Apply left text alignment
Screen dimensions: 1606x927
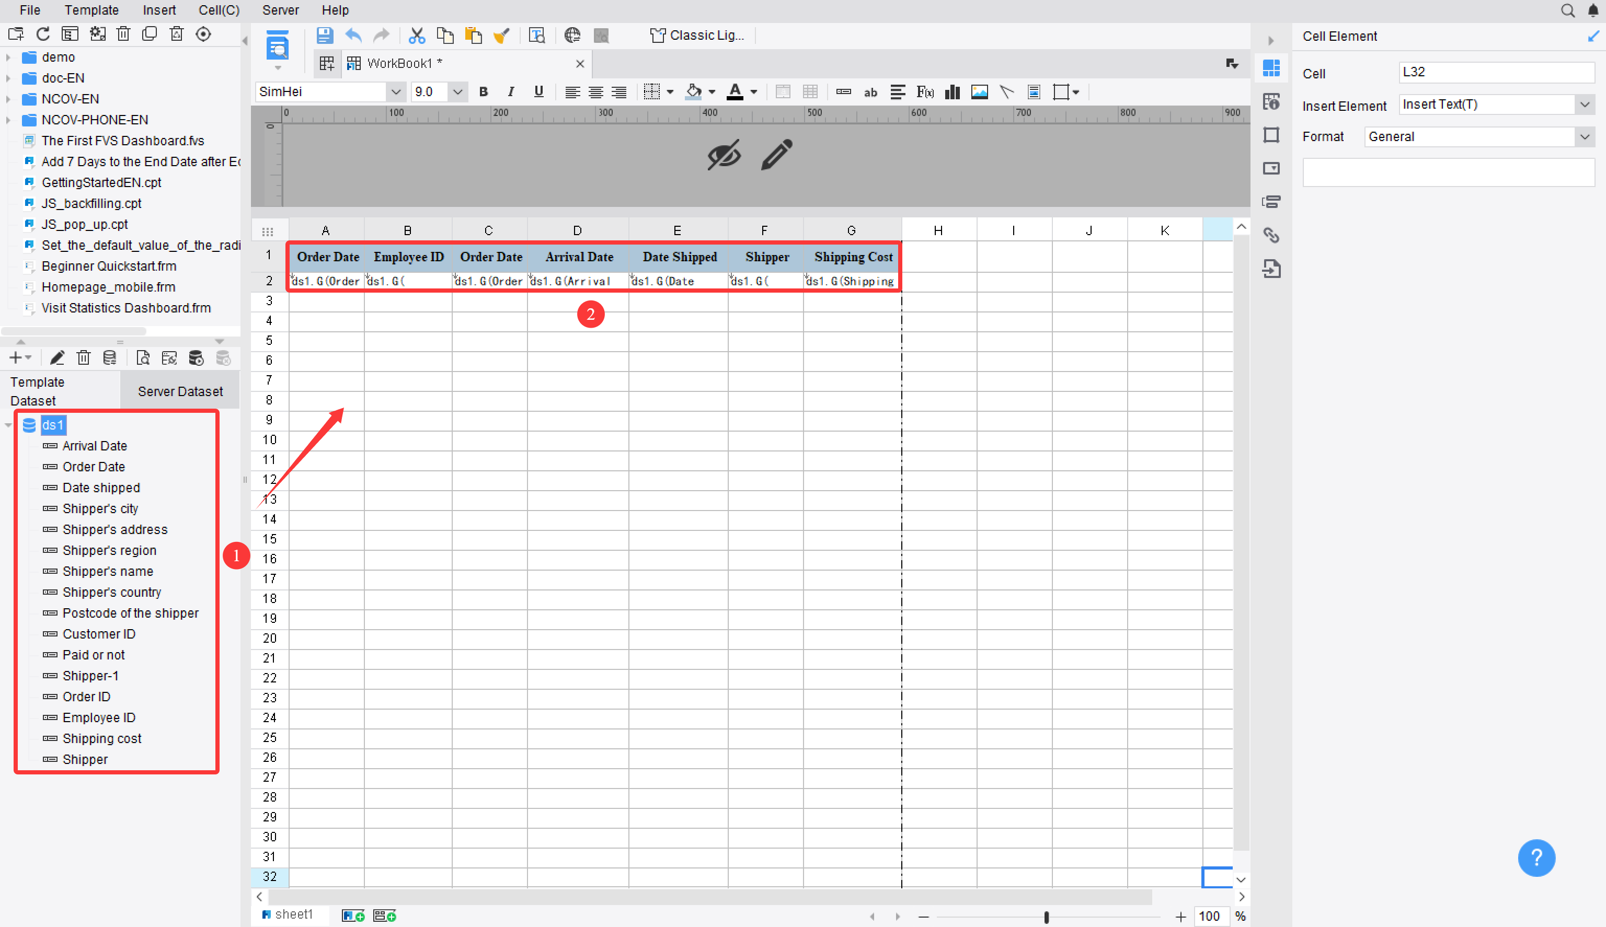pos(572,92)
